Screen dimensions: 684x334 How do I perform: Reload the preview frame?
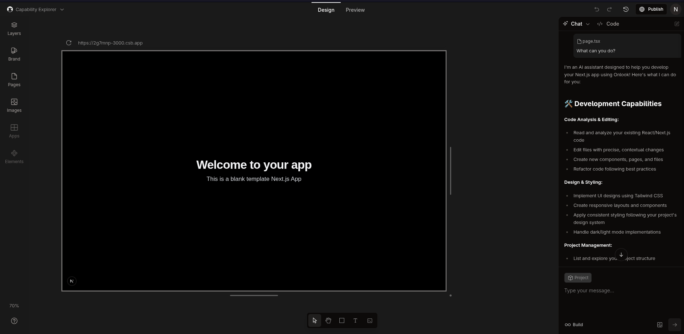pos(69,43)
